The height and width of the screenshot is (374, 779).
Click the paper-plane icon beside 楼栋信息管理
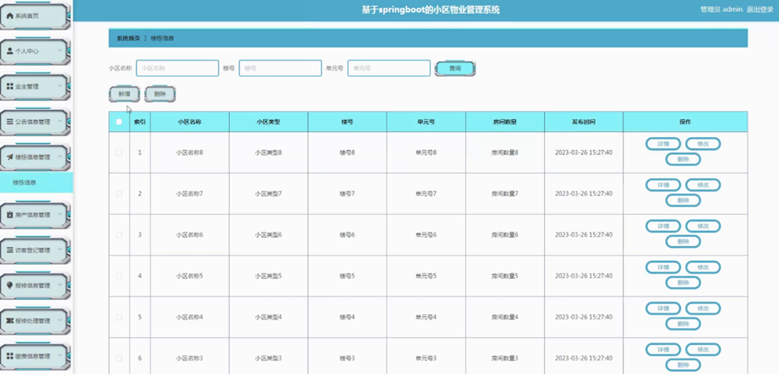[10, 157]
